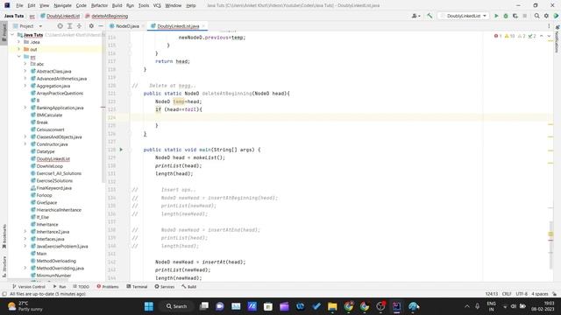This screenshot has width=561, height=315.
Task: Open the TODO tool window
Action: pyautogui.click(x=81, y=287)
